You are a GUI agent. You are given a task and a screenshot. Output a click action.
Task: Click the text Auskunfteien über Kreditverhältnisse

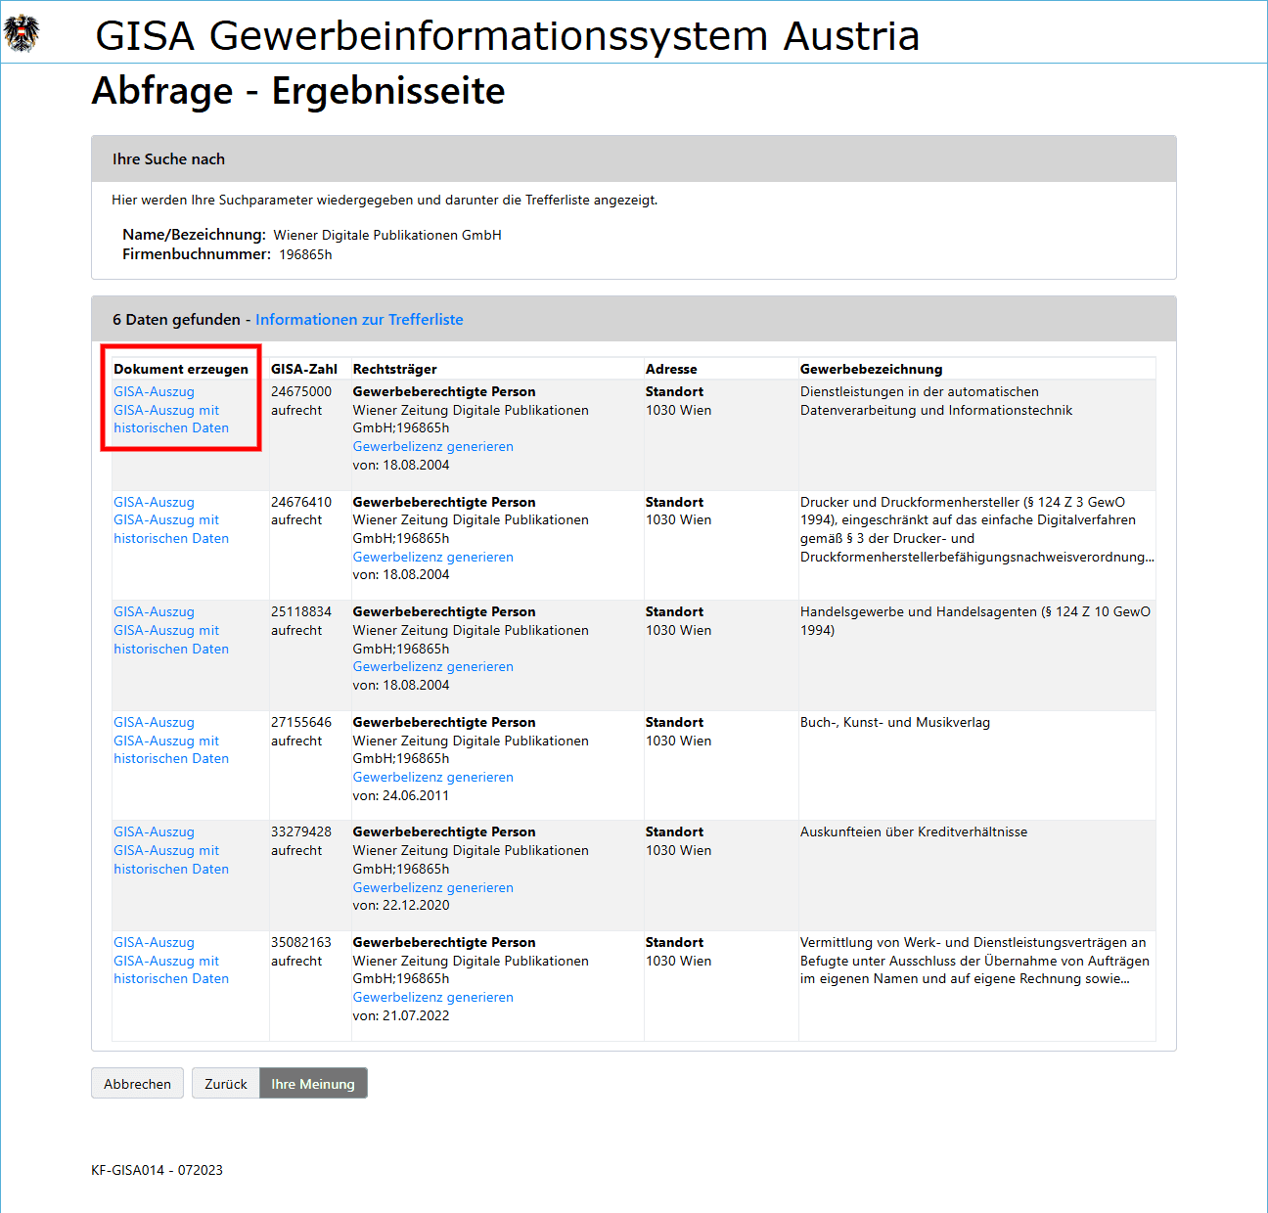(914, 832)
